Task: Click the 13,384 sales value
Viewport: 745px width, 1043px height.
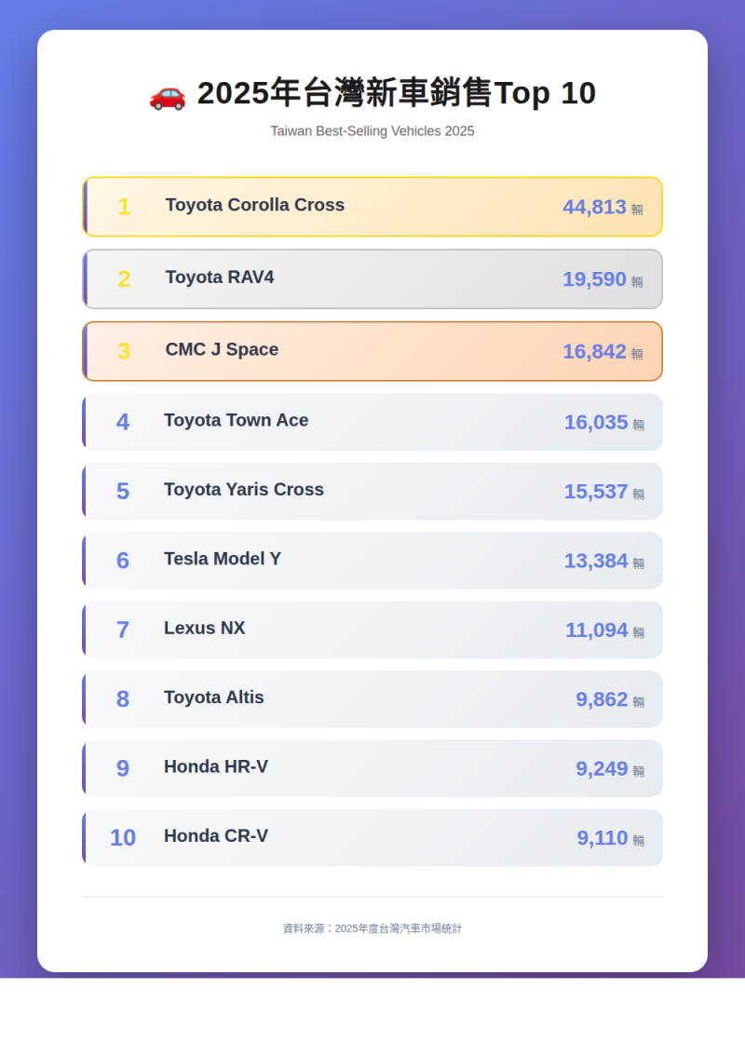Action: click(596, 561)
